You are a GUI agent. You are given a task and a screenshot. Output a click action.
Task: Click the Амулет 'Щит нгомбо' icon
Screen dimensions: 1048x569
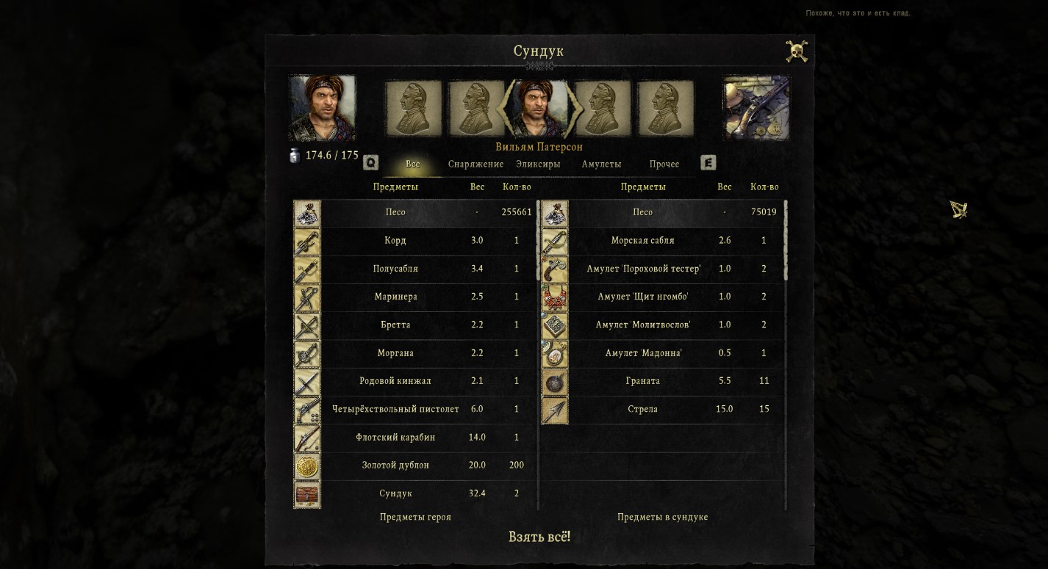pyautogui.click(x=555, y=297)
